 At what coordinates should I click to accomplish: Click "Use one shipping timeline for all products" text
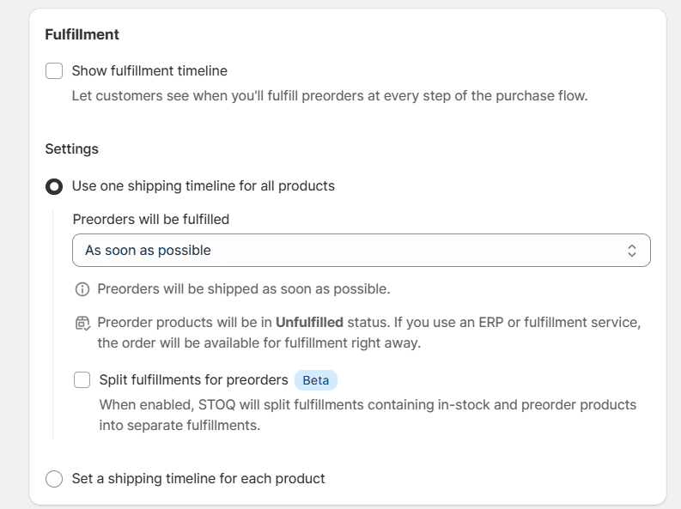(204, 186)
